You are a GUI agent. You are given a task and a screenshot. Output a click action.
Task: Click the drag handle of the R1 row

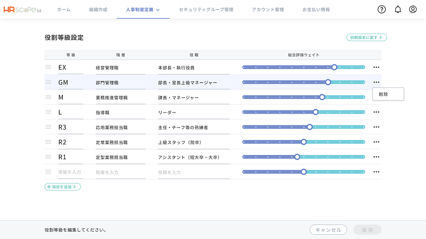[x=48, y=157]
